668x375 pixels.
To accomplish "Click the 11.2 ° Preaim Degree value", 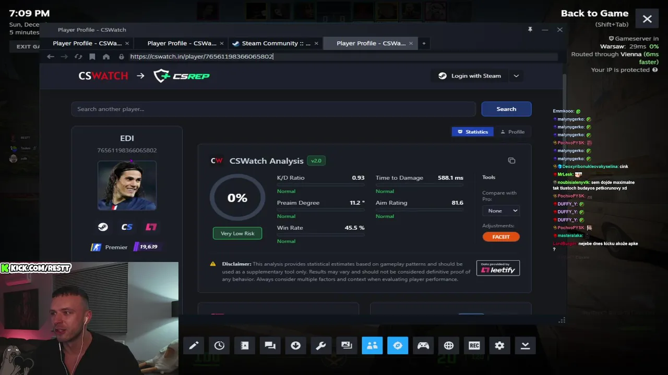I will tap(357, 203).
